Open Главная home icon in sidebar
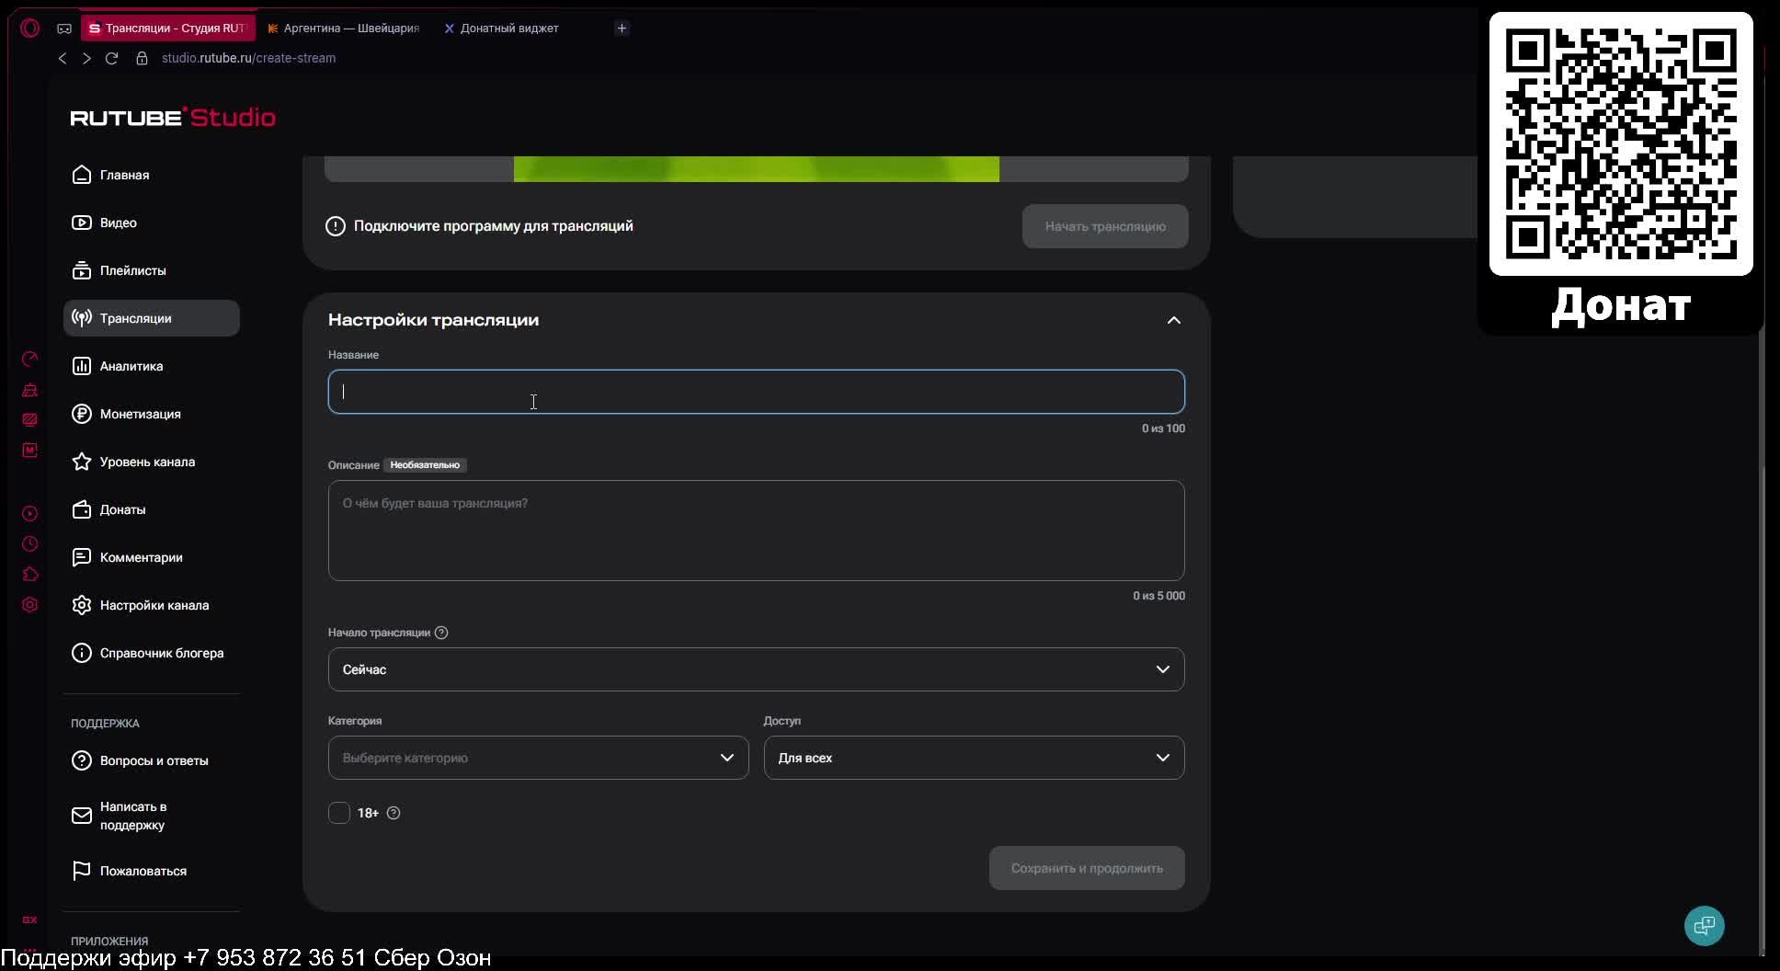This screenshot has width=1780, height=971. (x=82, y=175)
